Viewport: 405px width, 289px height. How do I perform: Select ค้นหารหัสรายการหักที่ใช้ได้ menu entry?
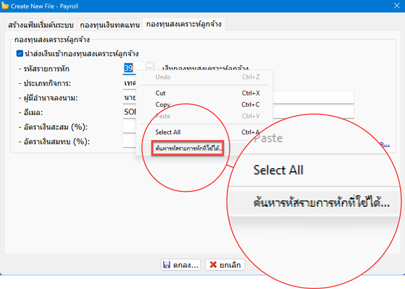pyautogui.click(x=189, y=149)
